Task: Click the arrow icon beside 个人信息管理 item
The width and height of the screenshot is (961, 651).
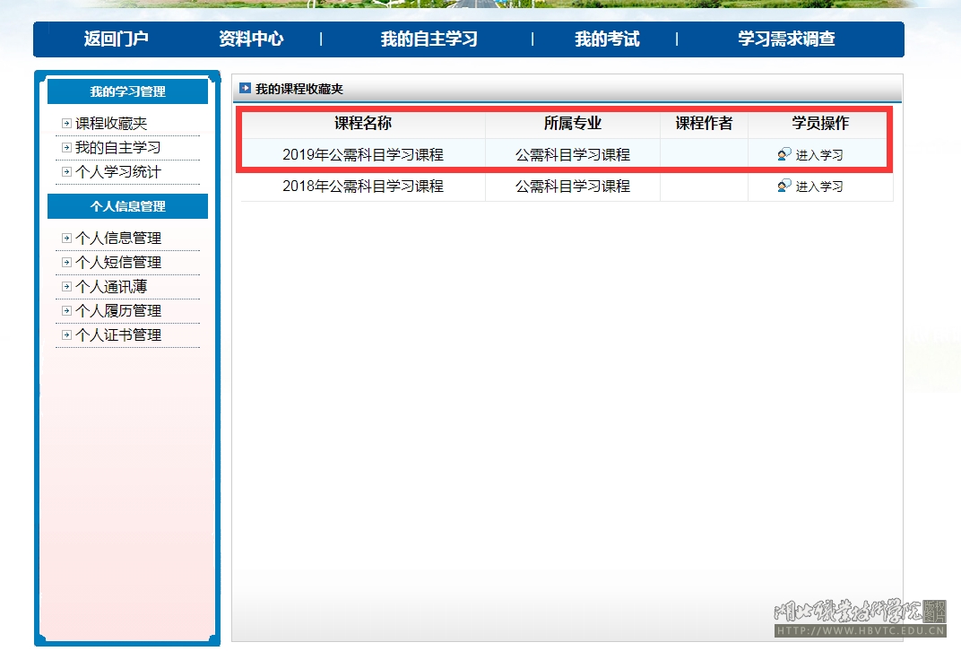Action: (x=66, y=239)
